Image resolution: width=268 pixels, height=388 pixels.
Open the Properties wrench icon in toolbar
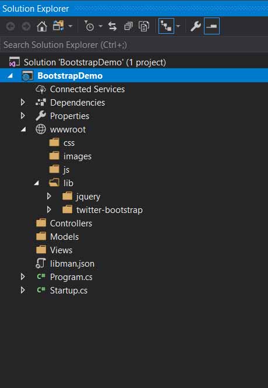tap(195, 26)
